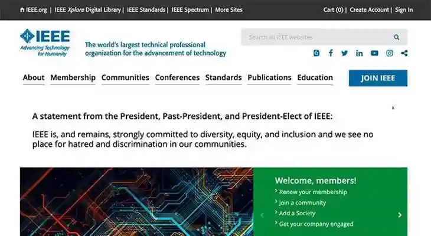Click Sign In link
Viewport: 431px width, 236px height.
[404, 10]
